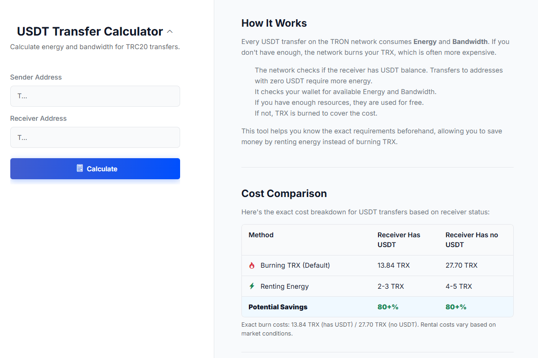Click the calculator icon on the Calculate button
This screenshot has width=538, height=358.
80,168
